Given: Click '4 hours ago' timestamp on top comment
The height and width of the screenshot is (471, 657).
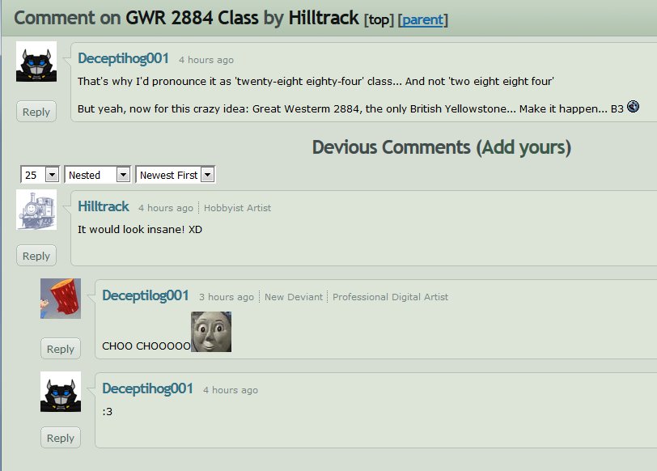Looking at the screenshot, I should point(206,60).
